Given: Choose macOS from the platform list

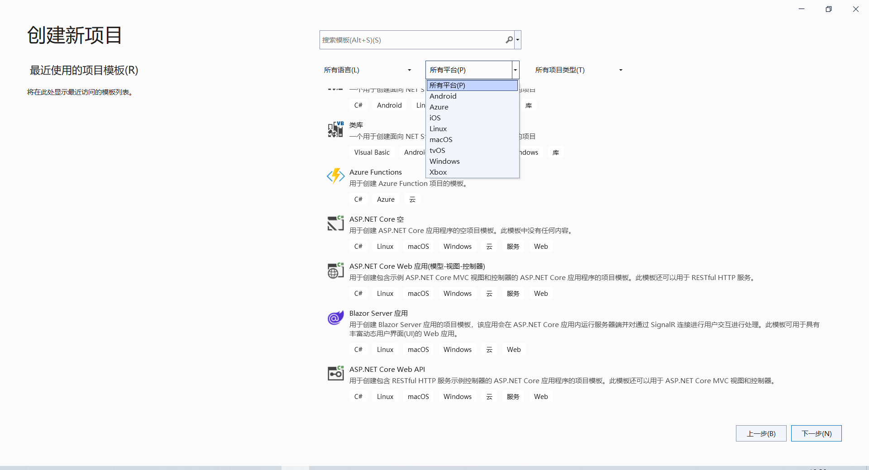Looking at the screenshot, I should [x=472, y=139].
